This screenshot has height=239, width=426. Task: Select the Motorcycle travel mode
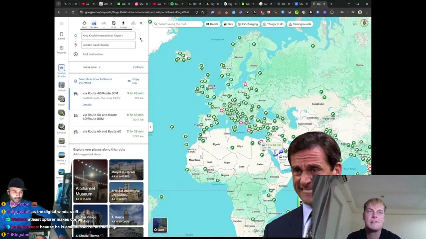click(104, 24)
